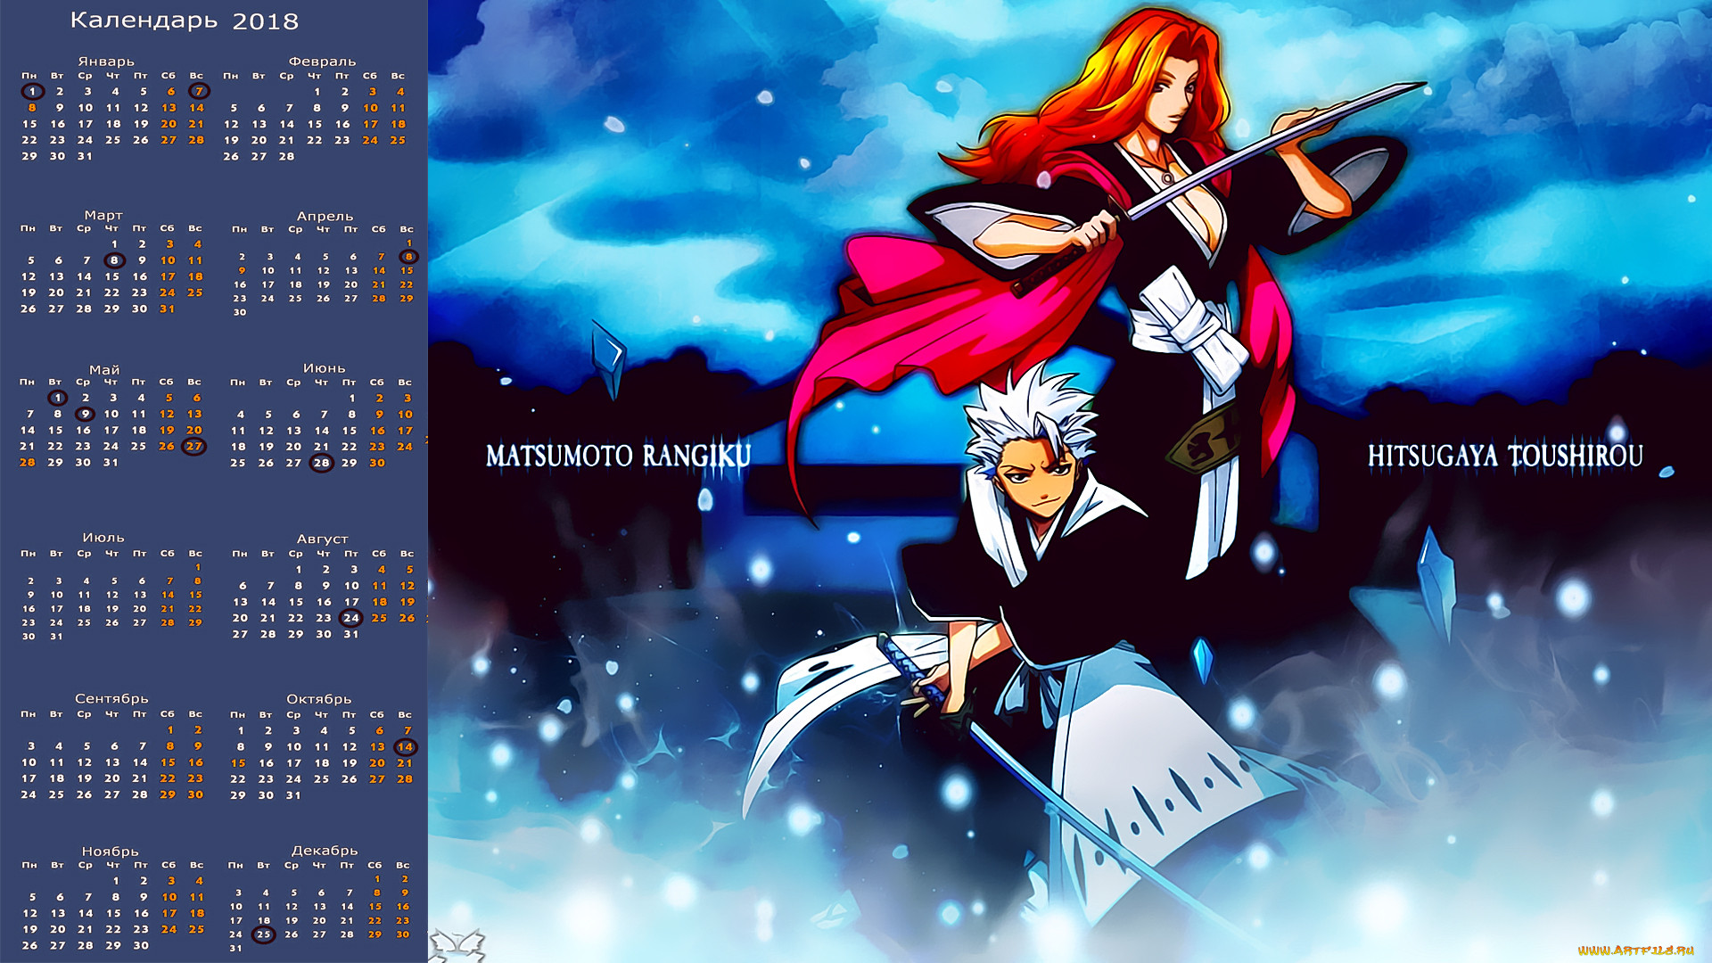Click circled date 1 in Май
1712x963 pixels.
[x=57, y=398]
